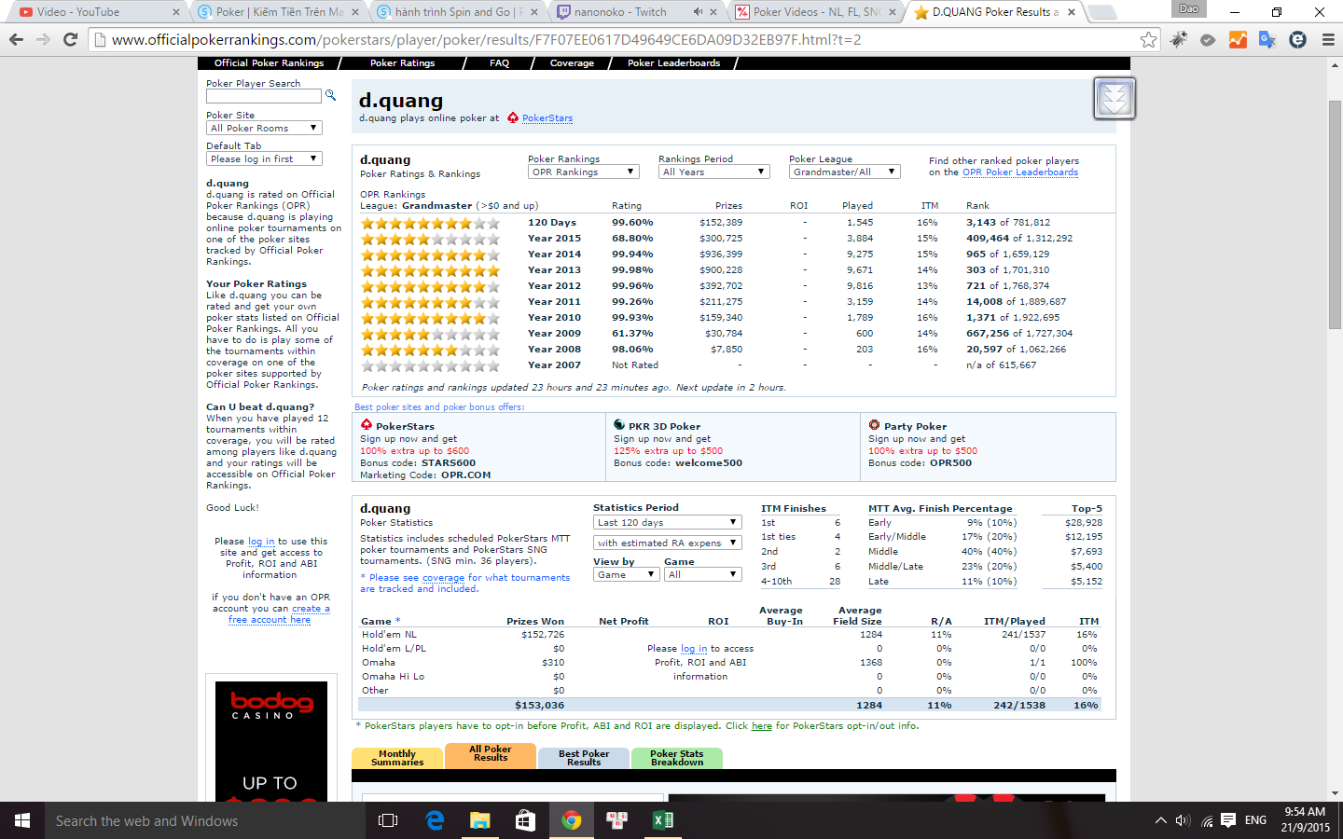Viewport: 1343px width, 839px height.
Task: Open File Explorer from the taskbar
Action: [x=479, y=820]
